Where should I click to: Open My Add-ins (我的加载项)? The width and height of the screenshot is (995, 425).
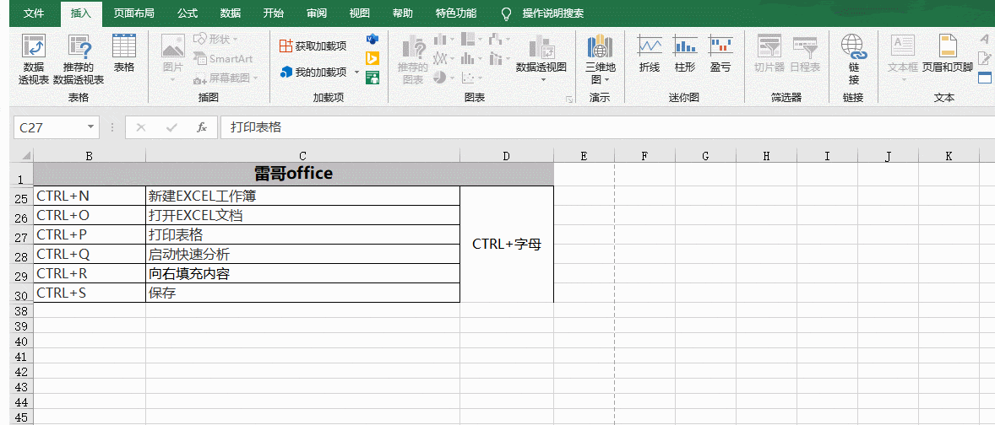point(313,72)
